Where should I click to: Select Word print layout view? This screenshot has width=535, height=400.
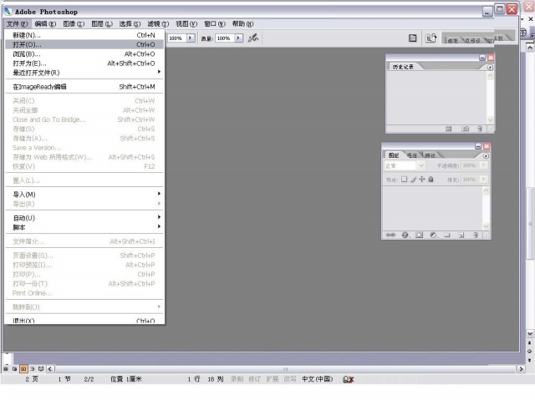pos(23,369)
